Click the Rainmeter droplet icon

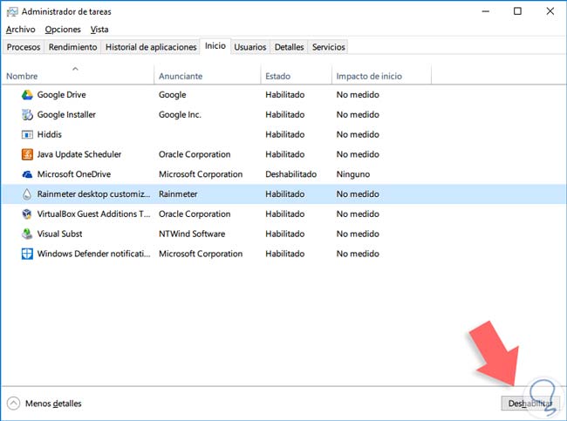(x=28, y=194)
